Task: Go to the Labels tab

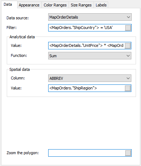Action: tap(101, 5)
